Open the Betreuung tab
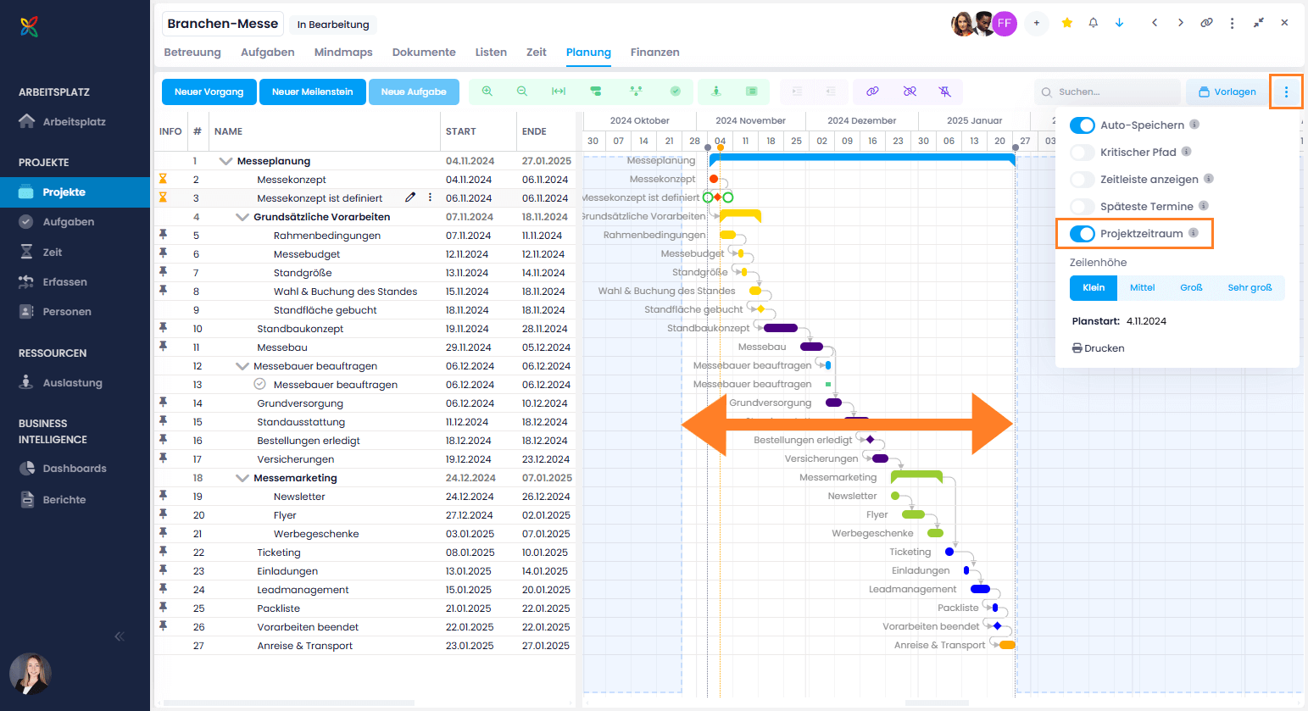The height and width of the screenshot is (711, 1308). (192, 53)
